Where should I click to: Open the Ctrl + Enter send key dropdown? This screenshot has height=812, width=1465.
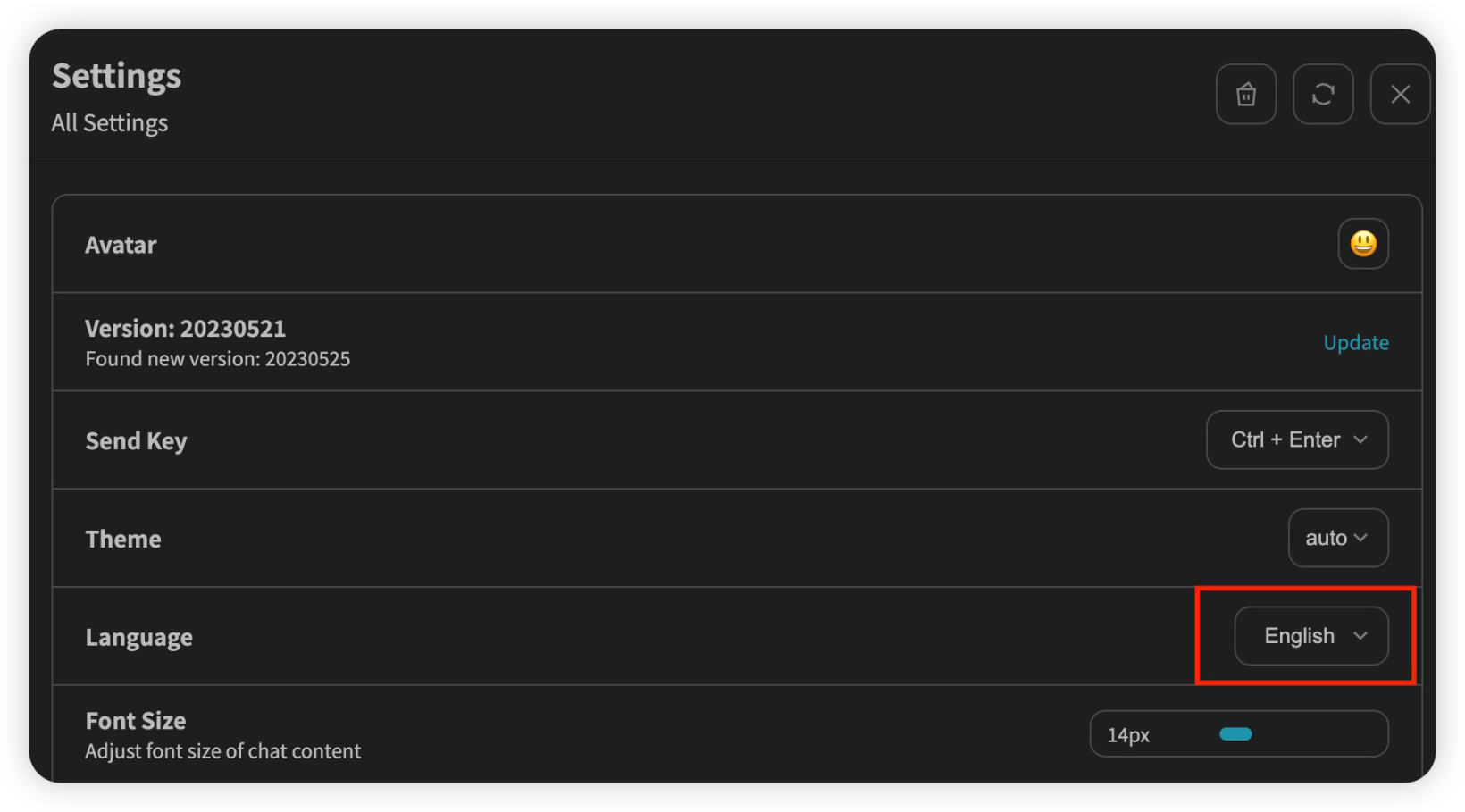click(x=1297, y=439)
